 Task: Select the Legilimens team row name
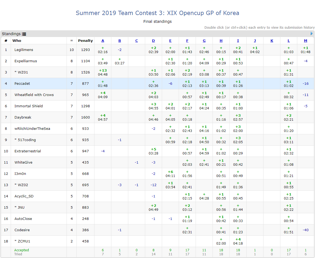tap(24, 50)
